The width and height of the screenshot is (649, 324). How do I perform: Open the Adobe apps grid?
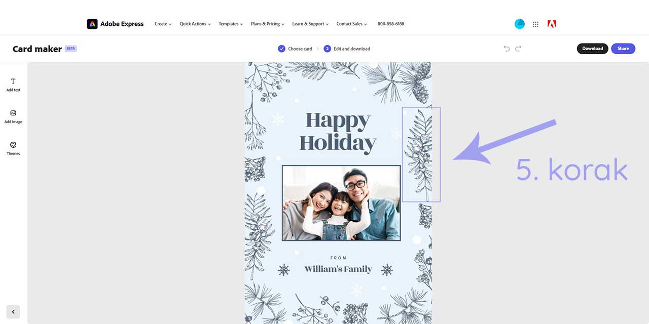pyautogui.click(x=535, y=23)
